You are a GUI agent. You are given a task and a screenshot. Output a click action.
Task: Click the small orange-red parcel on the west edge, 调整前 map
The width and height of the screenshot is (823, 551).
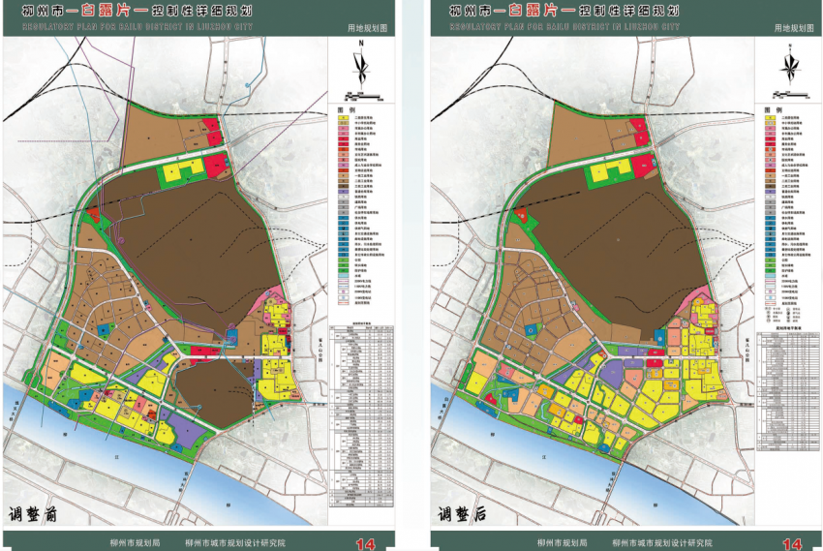point(93,214)
